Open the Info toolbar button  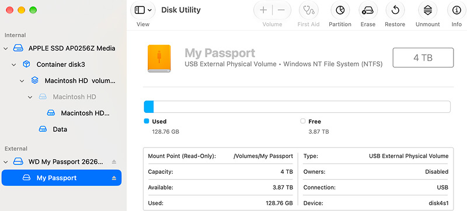(x=456, y=10)
